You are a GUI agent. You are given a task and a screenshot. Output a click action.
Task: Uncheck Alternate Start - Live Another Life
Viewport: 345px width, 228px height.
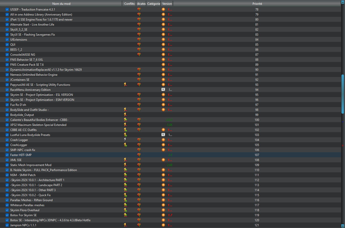(7, 24)
